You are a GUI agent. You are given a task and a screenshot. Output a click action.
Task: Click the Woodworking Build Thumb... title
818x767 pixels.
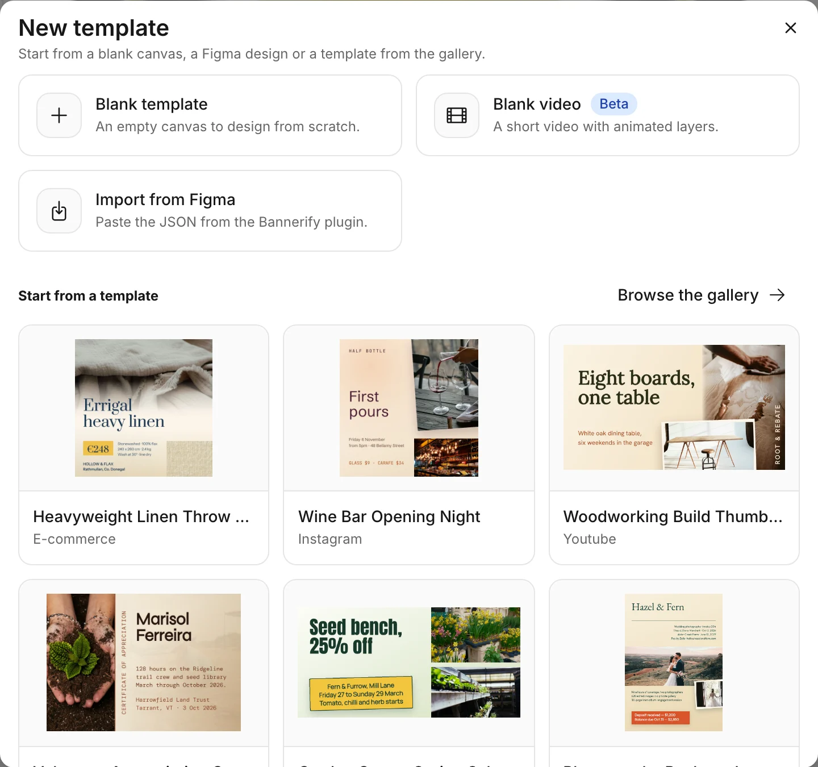673,516
